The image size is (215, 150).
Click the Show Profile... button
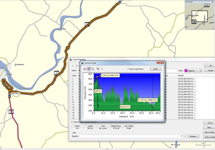(209, 132)
